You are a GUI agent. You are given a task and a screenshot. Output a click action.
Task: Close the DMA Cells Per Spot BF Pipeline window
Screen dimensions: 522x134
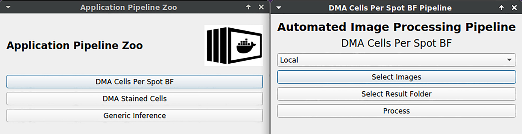click(514, 8)
